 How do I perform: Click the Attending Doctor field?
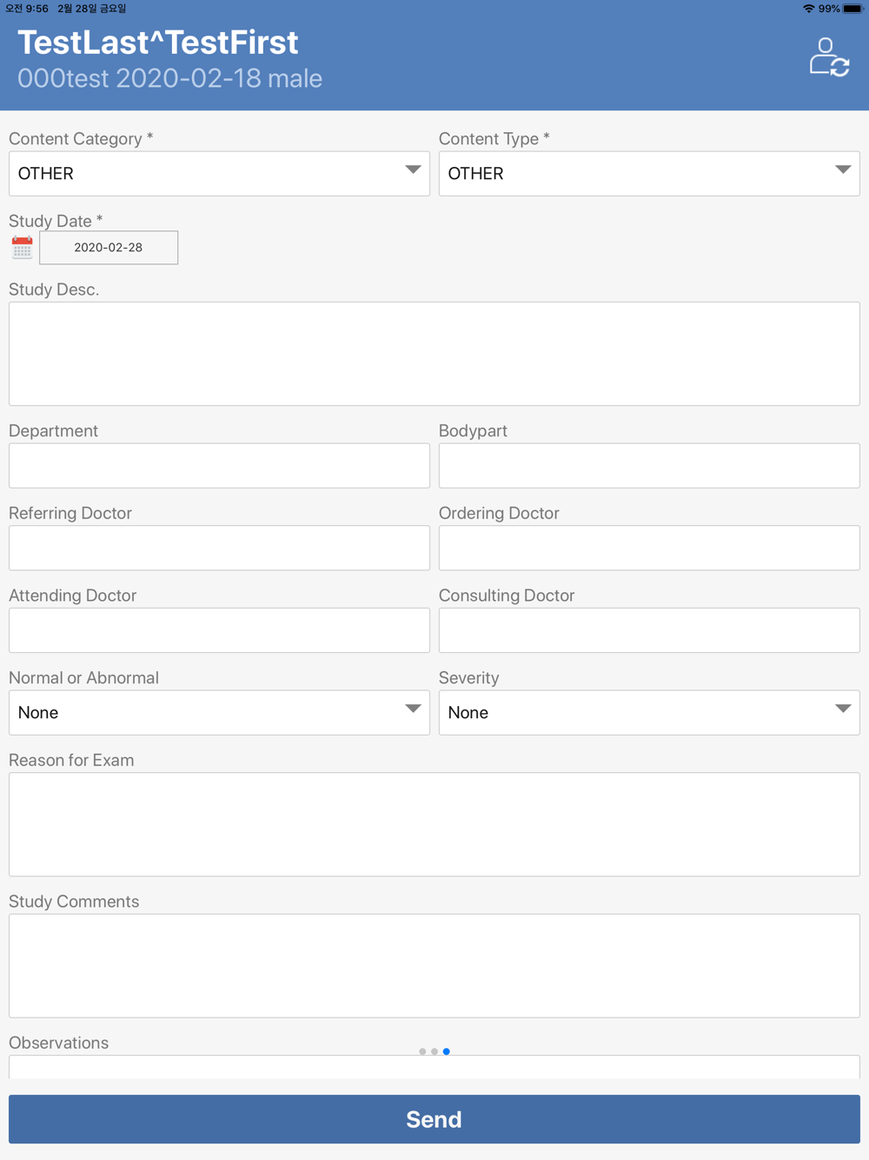pos(219,630)
